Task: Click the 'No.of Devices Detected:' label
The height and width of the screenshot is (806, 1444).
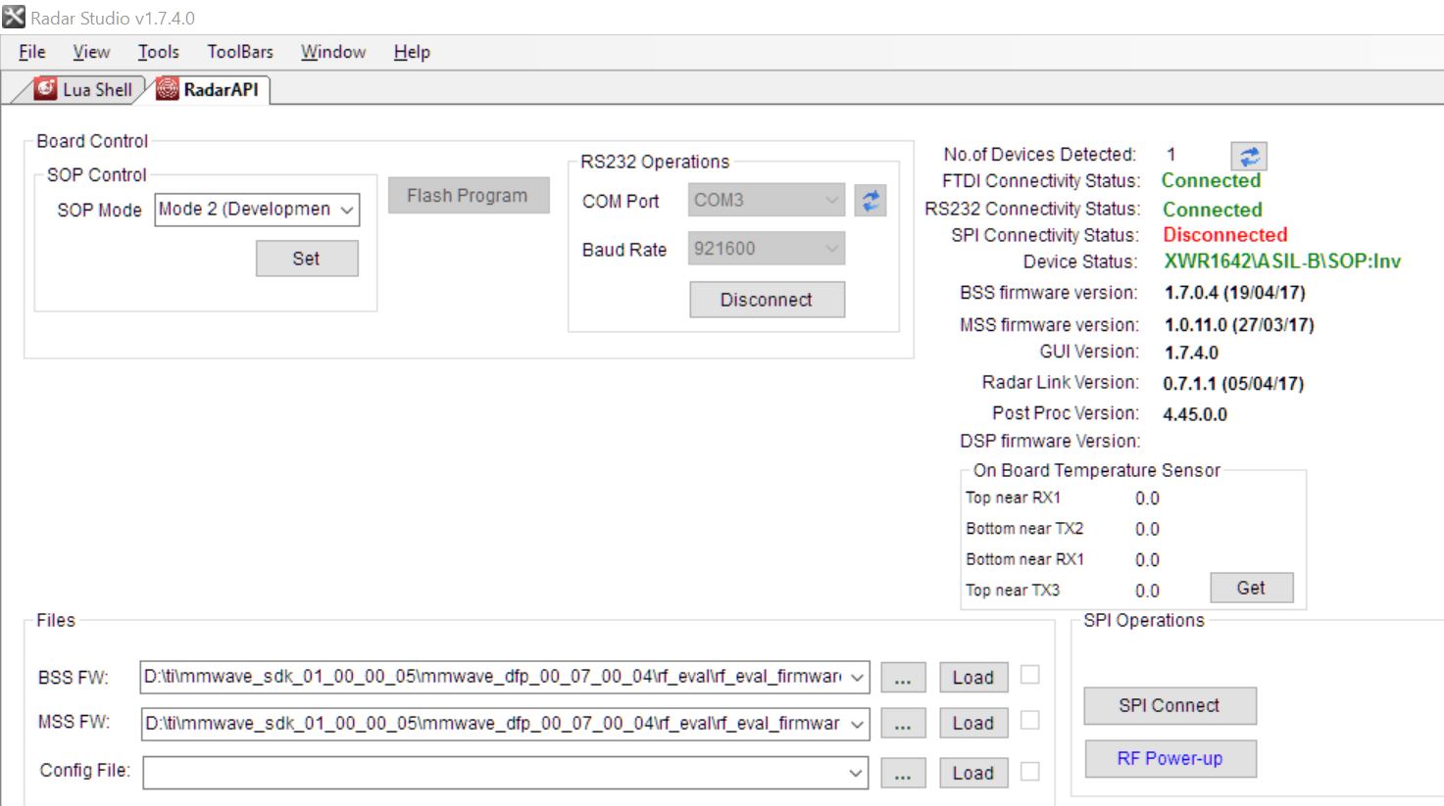Action: click(x=1040, y=155)
